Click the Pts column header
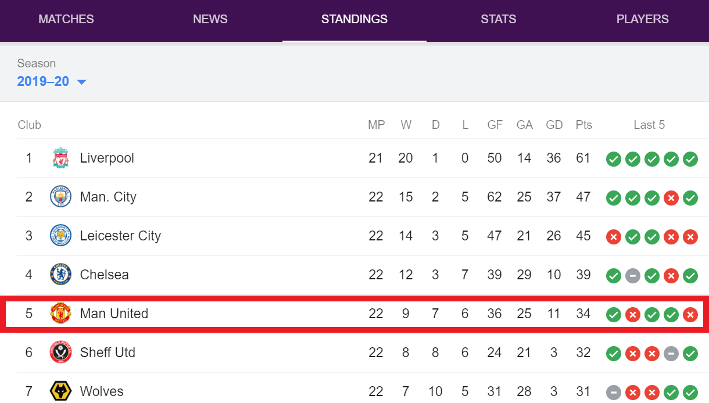This screenshot has height=403, width=709. coord(584,125)
